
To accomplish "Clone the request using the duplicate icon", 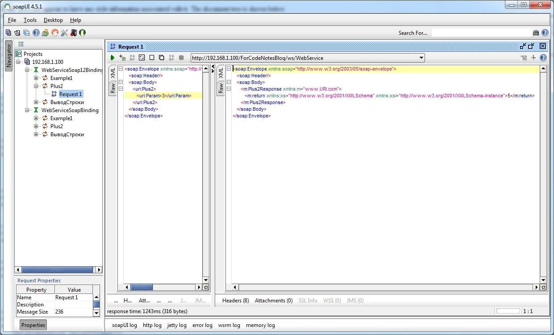I will click(162, 58).
